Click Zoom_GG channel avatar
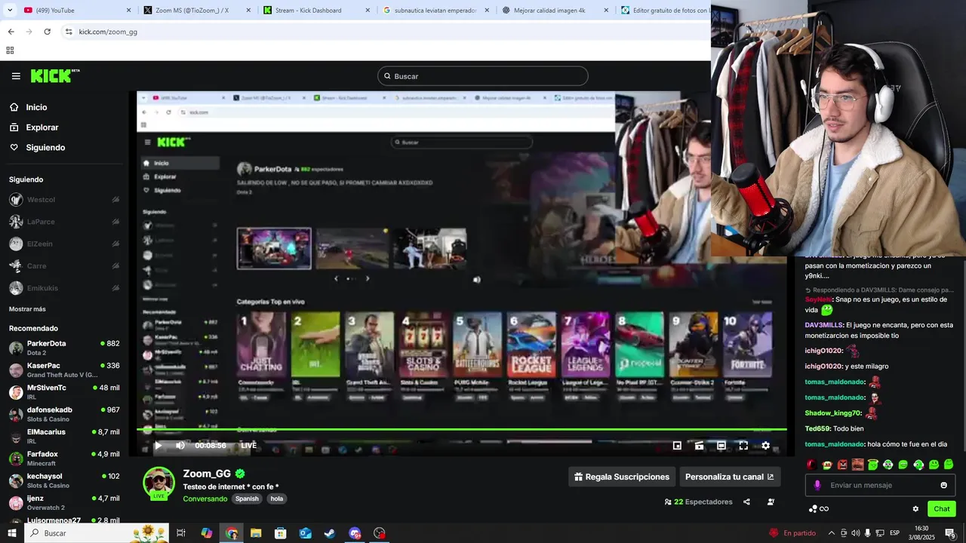966x543 pixels. pyautogui.click(x=158, y=483)
